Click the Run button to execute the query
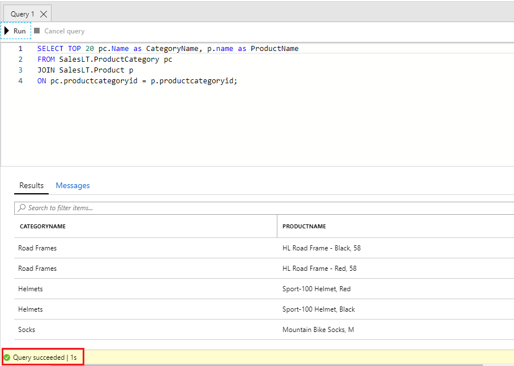This screenshot has height=366, width=514. (15, 31)
